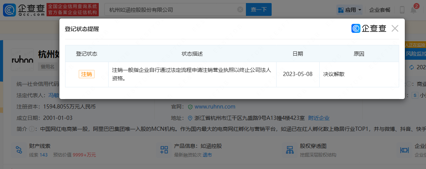Viewport: 426px width, 169px height.
Task: Click the 原因 column header
Action: 359,54
